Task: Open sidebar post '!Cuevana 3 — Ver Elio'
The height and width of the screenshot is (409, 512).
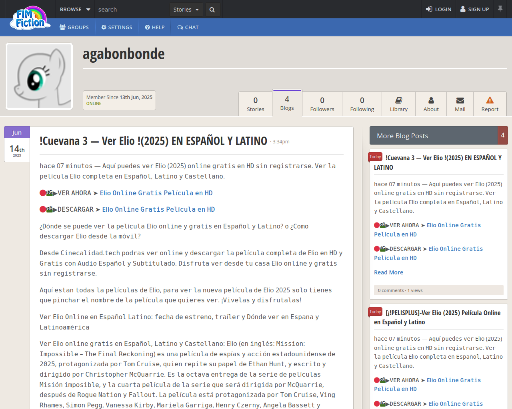Action: click(x=438, y=163)
